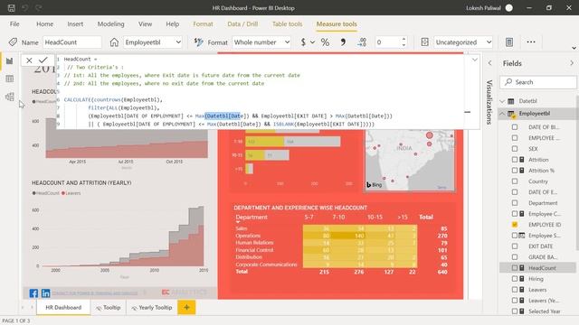Open the more options ellipsis
The height and width of the screenshot is (325, 579).
point(531,42)
